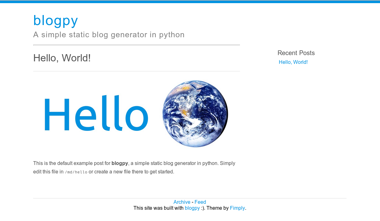Click the footer credit sentence
Viewport: 380px width, 221px height.
[x=190, y=208]
